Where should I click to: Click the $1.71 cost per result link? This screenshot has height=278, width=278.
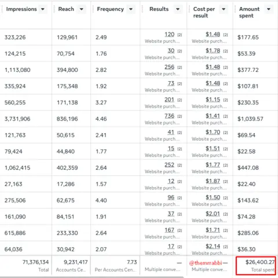(x=213, y=230)
